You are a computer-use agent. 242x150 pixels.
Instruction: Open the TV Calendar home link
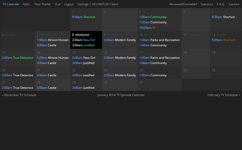tap(11, 4)
